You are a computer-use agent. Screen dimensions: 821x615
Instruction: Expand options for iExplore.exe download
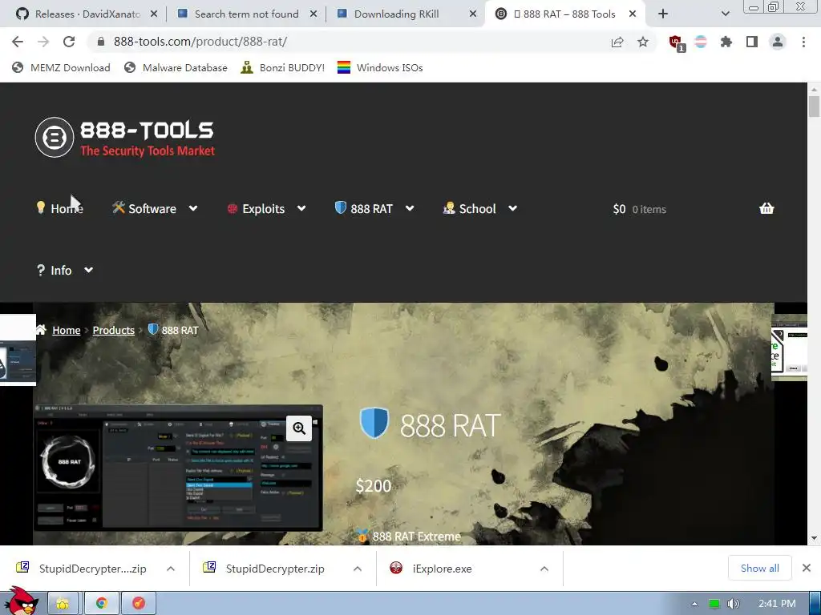pos(544,569)
